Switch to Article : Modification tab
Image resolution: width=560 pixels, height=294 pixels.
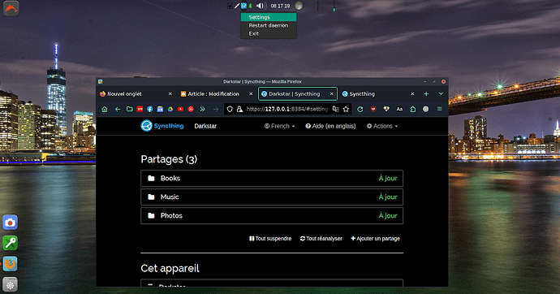click(x=217, y=94)
